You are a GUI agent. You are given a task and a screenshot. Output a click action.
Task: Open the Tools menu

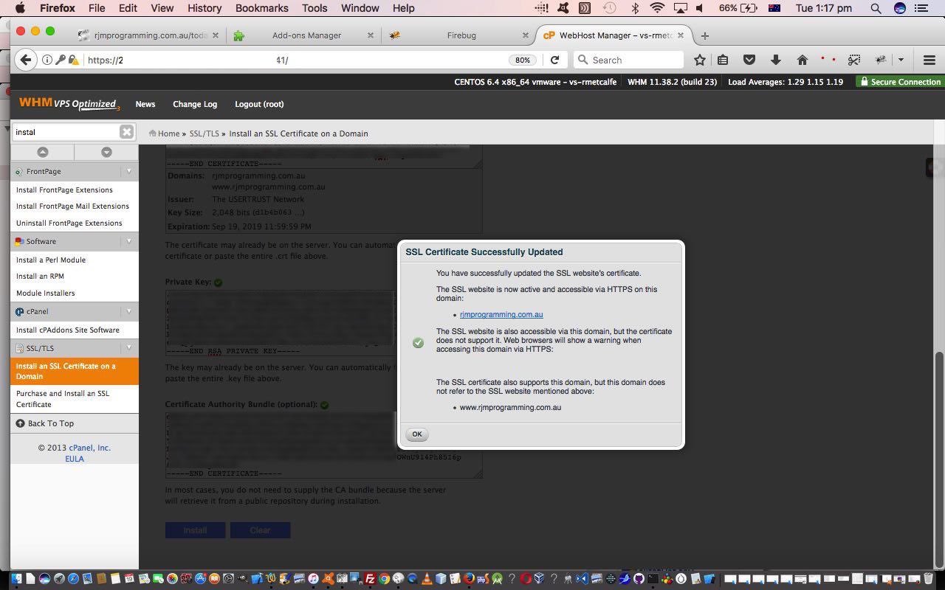pos(315,8)
